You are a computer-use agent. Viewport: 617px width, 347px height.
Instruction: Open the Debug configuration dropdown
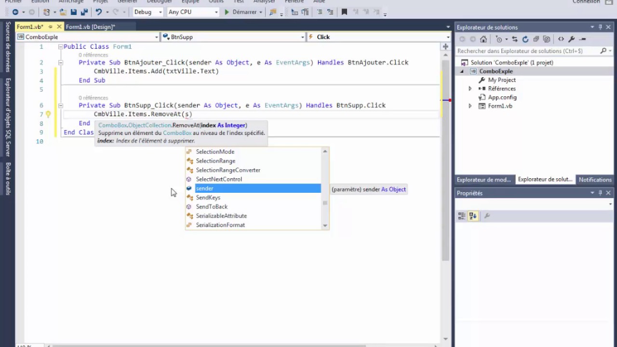tap(148, 12)
